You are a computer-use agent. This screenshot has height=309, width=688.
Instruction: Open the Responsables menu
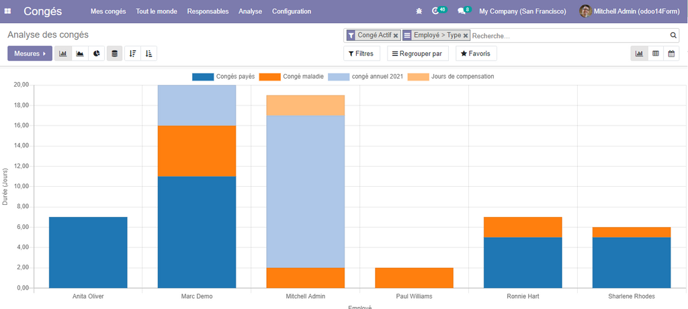click(208, 11)
